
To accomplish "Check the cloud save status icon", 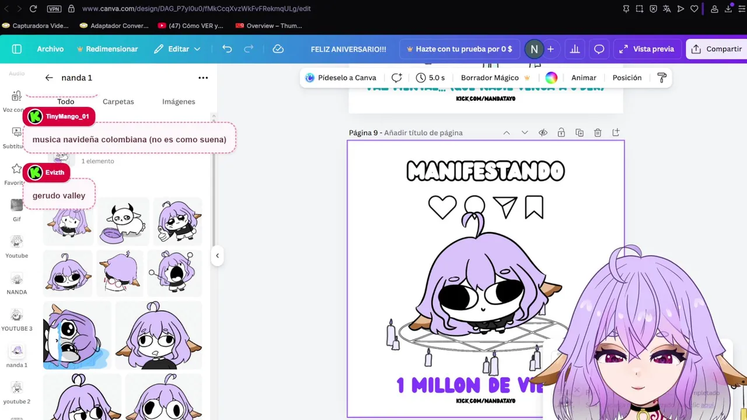I will click(278, 49).
